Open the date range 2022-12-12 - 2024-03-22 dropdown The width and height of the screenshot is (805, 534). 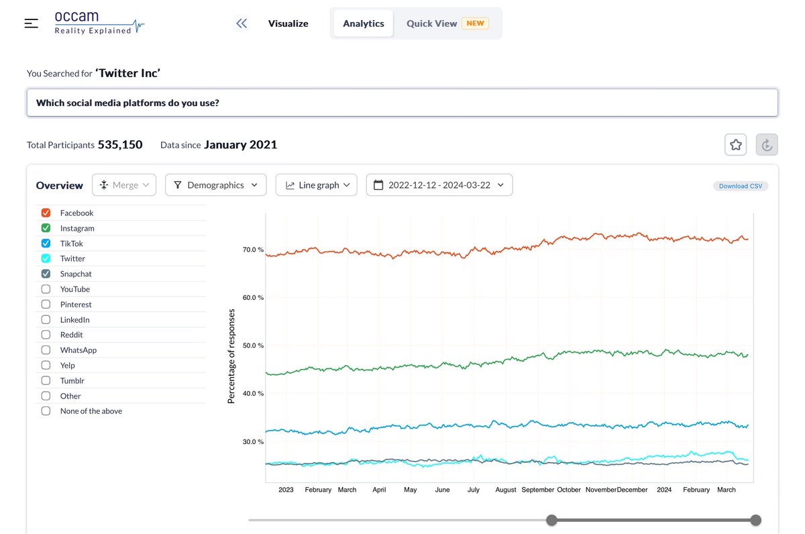[439, 185]
